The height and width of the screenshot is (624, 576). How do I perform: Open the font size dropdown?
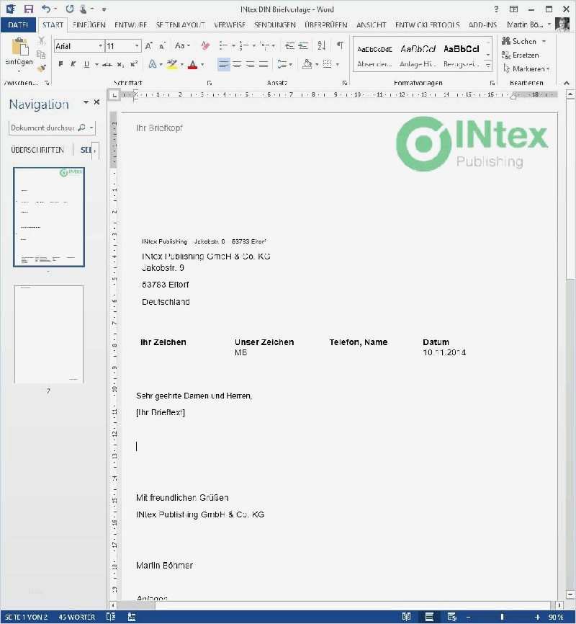(x=137, y=46)
